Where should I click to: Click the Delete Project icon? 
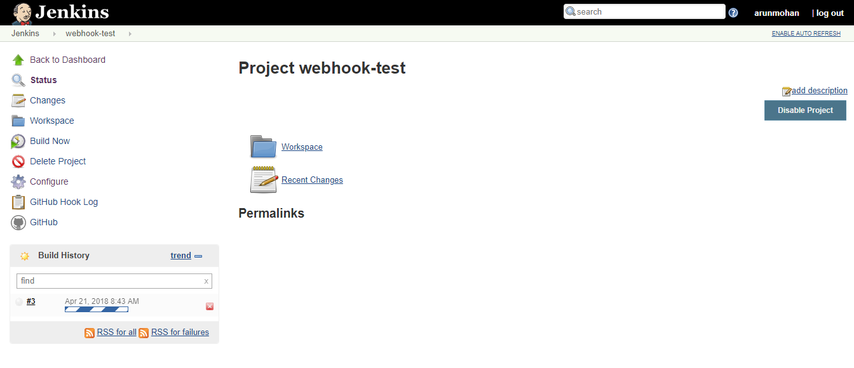click(18, 161)
